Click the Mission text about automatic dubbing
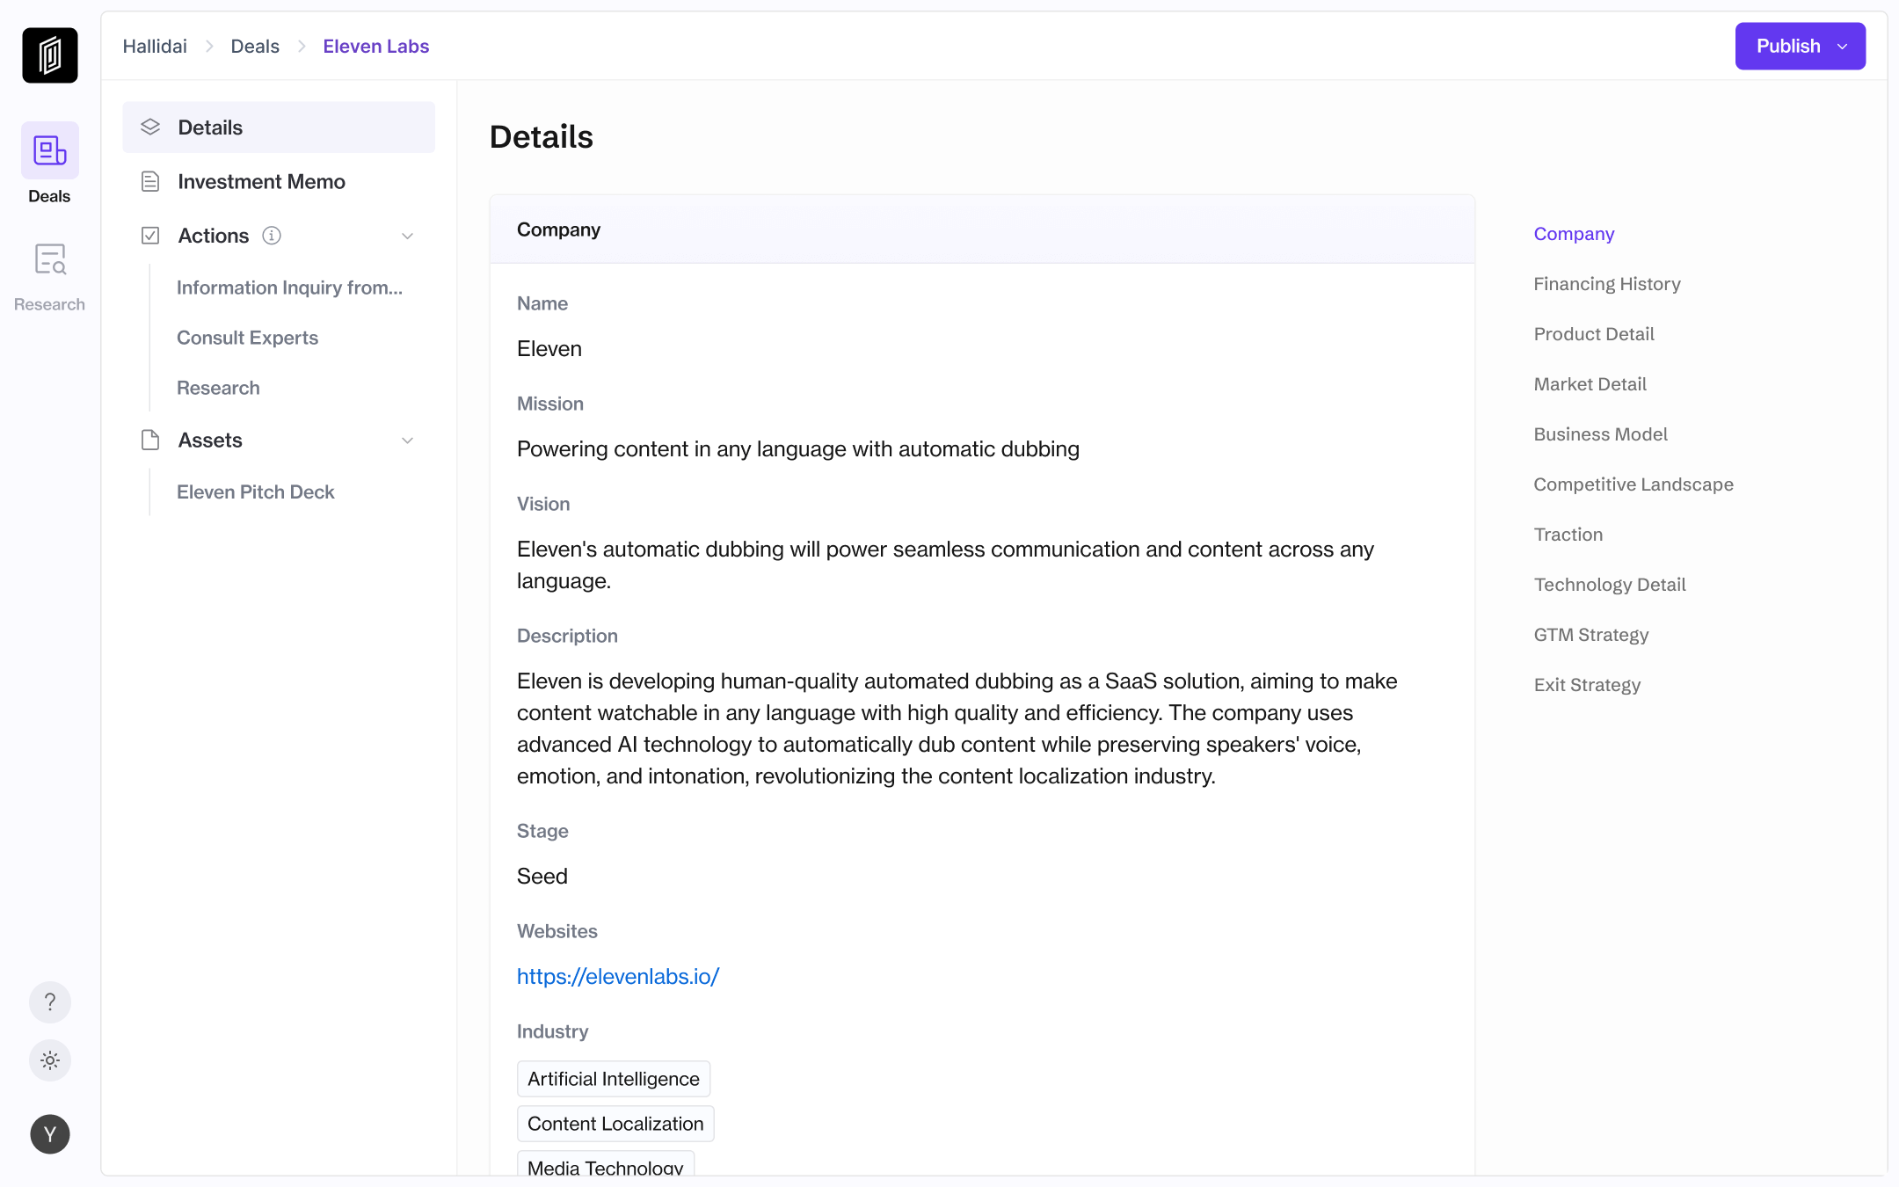The image size is (1899, 1187). point(798,449)
